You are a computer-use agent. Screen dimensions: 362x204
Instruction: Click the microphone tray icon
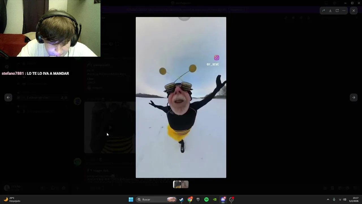tap(334, 199)
